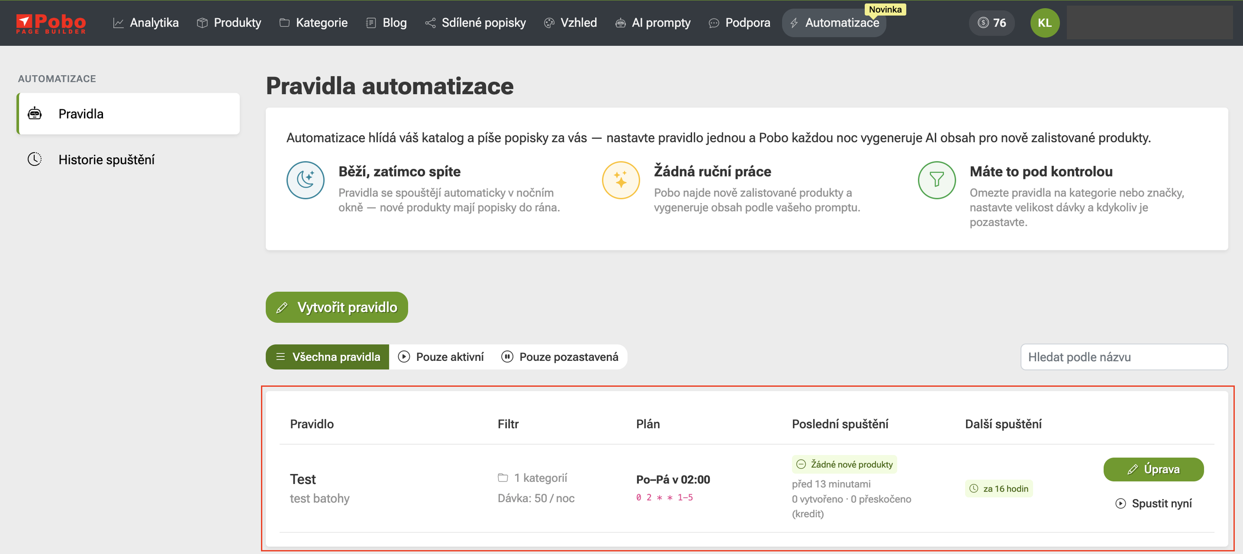Click the moon icon for Běží, zatímco spíte

[x=305, y=179]
